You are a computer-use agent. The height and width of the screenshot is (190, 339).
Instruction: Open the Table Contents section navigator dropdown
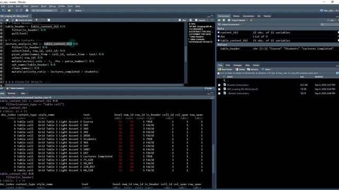(x=15, y=88)
